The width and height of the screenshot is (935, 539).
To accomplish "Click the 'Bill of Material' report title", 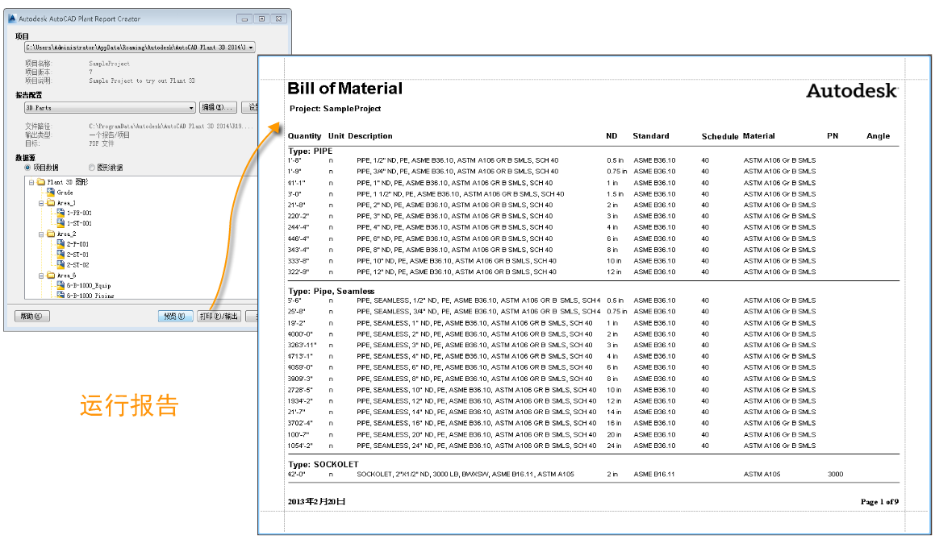I will click(344, 89).
